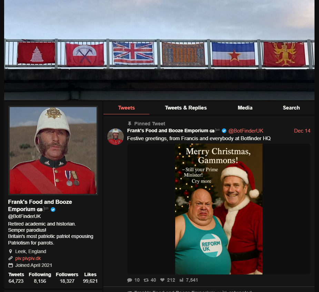
Task: Click the location pin icon beside Leek, England
Action: click(x=11, y=252)
